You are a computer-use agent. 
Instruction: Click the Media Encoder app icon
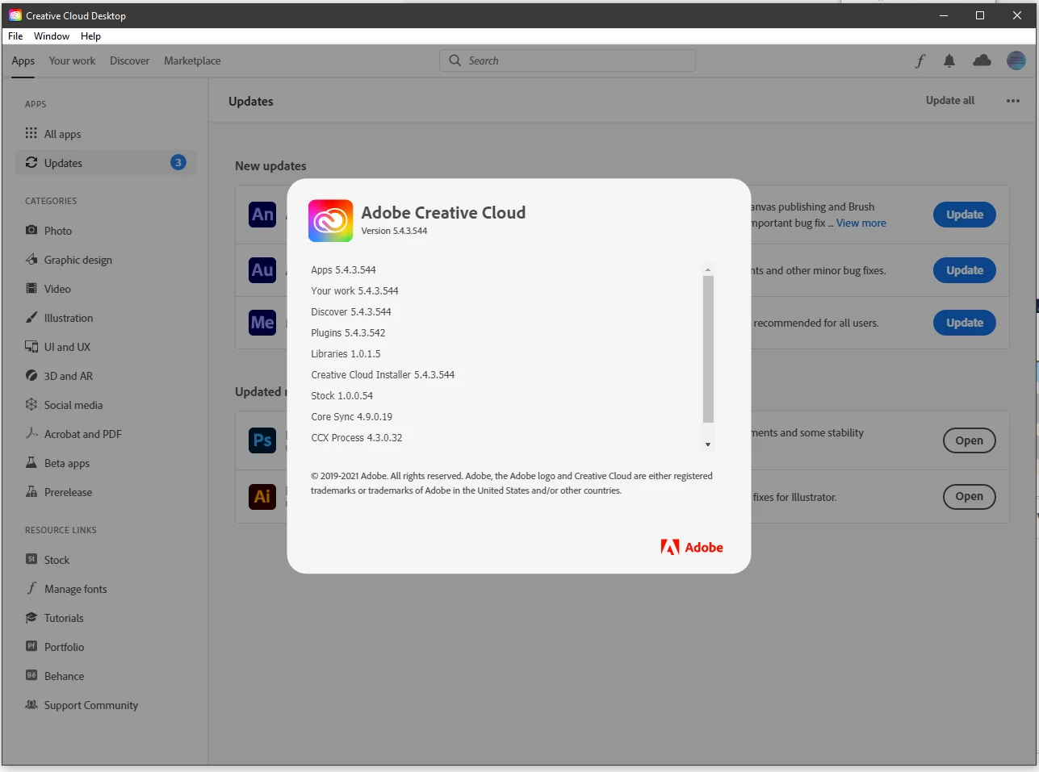click(262, 323)
